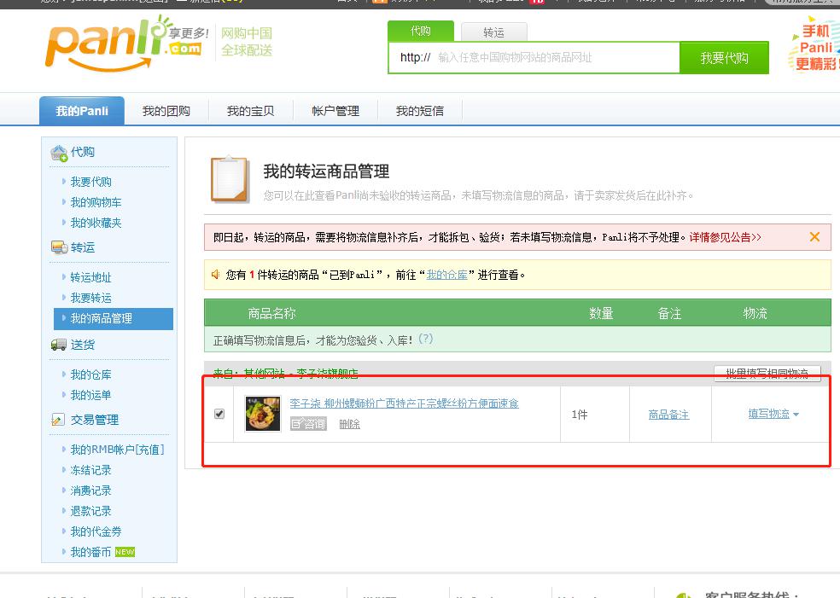Close the logistics notice banner
840x598 pixels.
(x=814, y=236)
